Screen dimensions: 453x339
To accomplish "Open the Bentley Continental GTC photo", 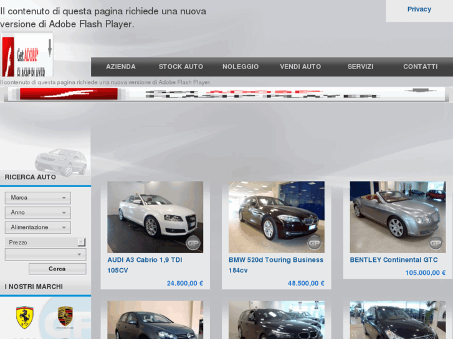I will tap(398, 217).
